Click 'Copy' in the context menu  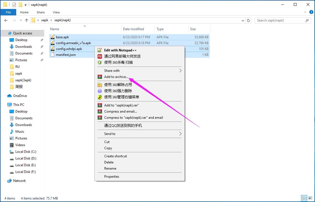click(108, 148)
